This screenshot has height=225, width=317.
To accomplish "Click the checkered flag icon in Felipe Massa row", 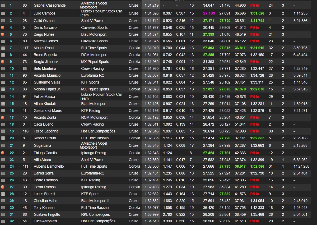I will (x=3, y=97).
